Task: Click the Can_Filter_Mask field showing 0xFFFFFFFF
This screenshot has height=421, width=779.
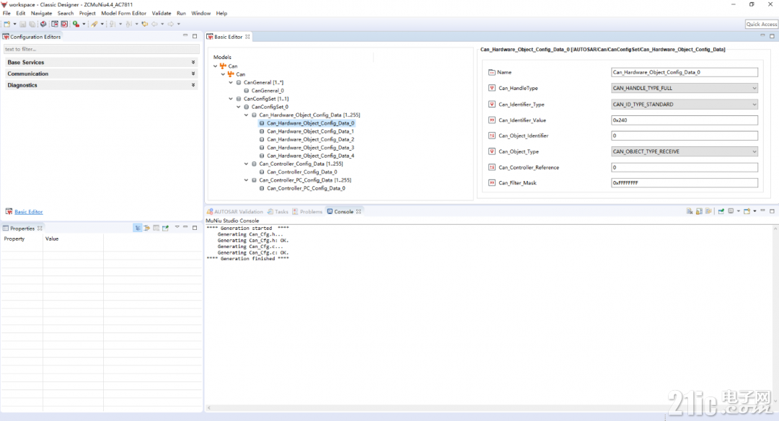Action: pyautogui.click(x=684, y=182)
